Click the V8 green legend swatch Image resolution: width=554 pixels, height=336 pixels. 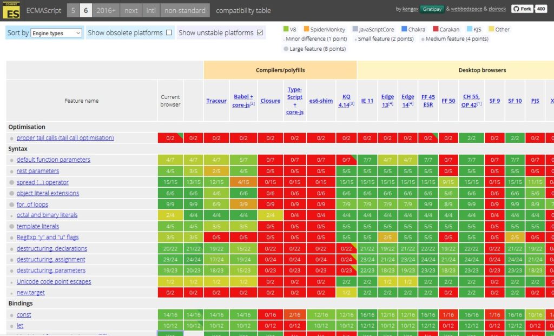pyautogui.click(x=286, y=29)
